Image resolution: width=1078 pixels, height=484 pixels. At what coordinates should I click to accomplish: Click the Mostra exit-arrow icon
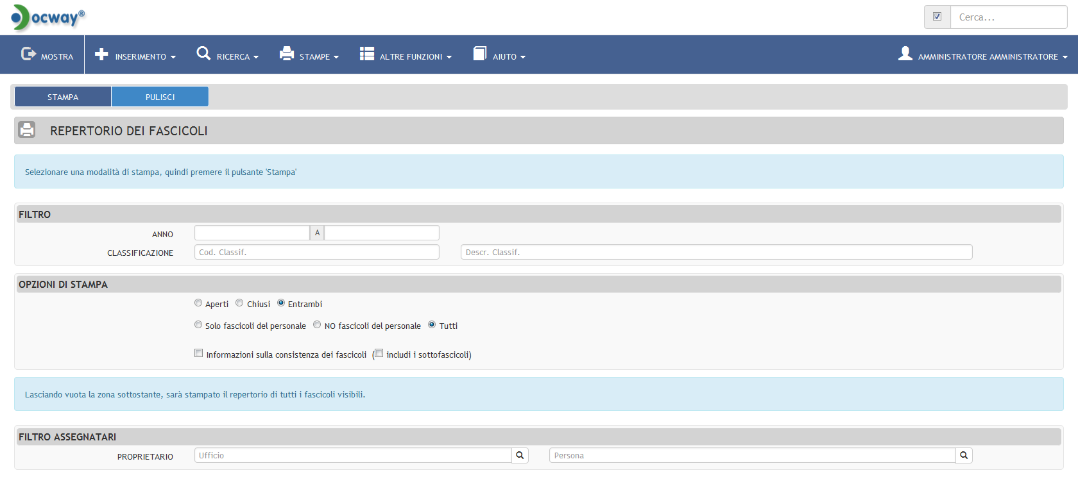pos(28,54)
